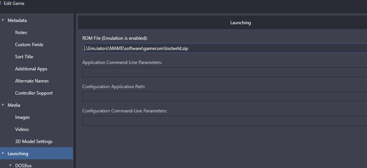Open the Images media page
The image size is (367, 168).
click(x=22, y=117)
